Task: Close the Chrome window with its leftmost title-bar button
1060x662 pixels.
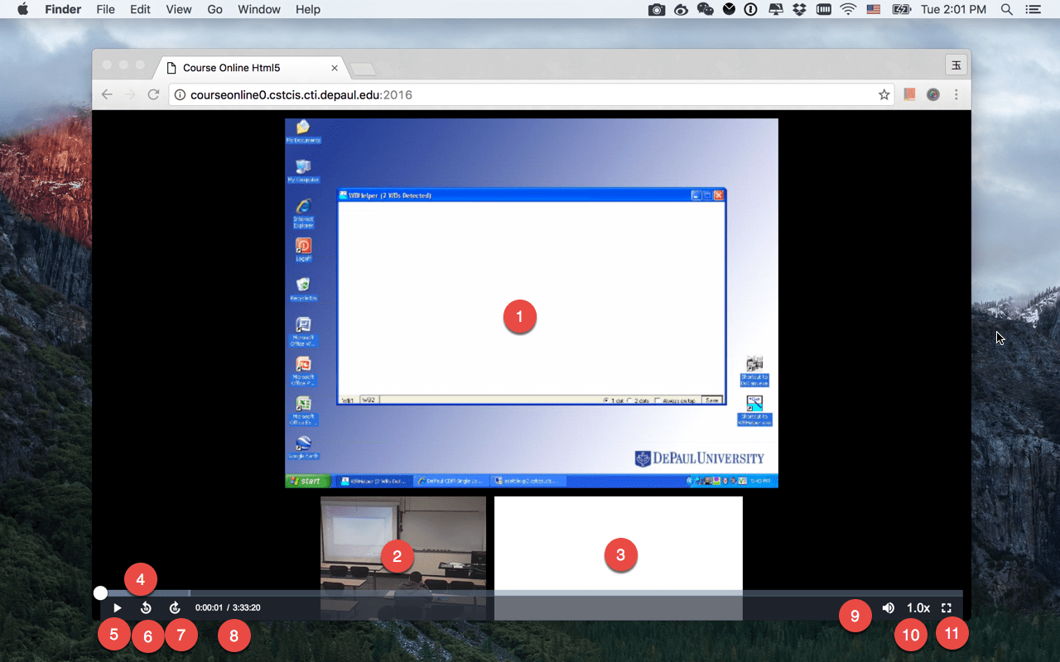Action: (x=107, y=65)
